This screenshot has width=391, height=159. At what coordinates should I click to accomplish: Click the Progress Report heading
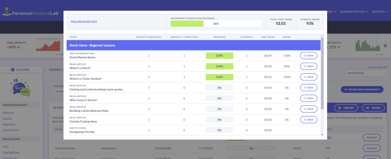pyautogui.click(x=84, y=22)
